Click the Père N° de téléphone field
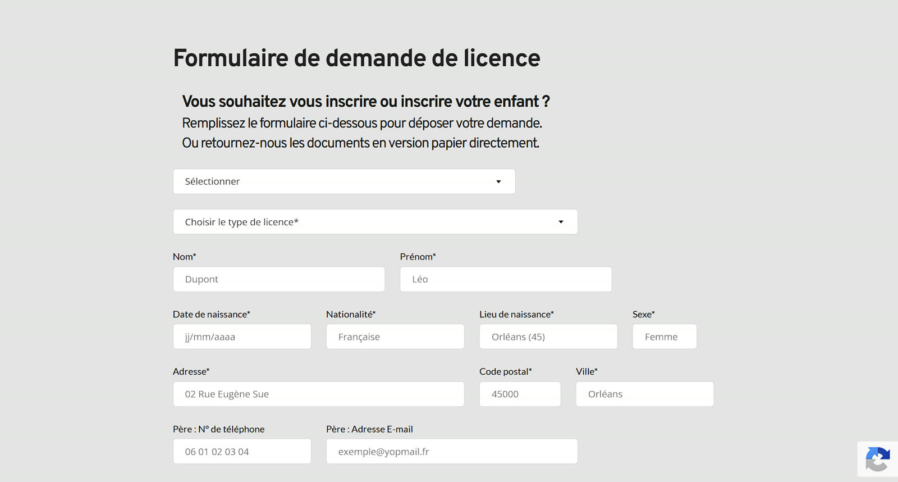The width and height of the screenshot is (898, 482). pyautogui.click(x=242, y=451)
